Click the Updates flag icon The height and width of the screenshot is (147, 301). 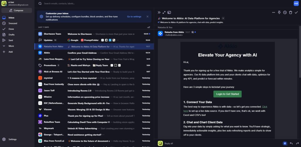tap(40, 40)
